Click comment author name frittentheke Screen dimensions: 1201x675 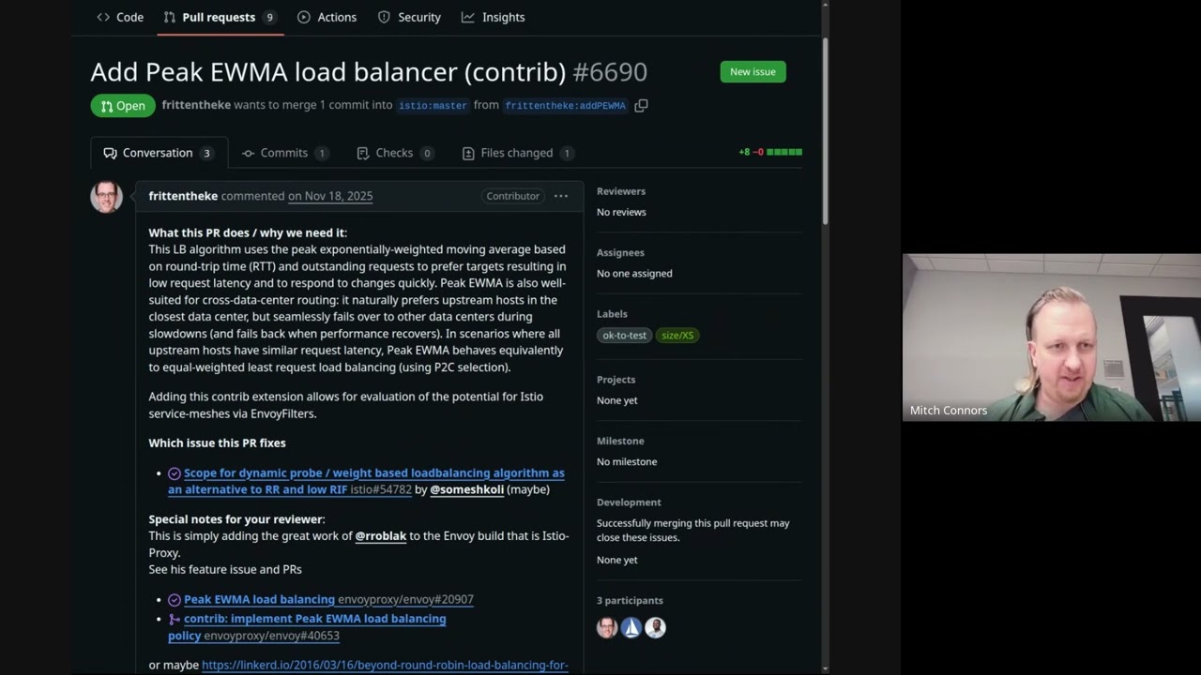183,196
